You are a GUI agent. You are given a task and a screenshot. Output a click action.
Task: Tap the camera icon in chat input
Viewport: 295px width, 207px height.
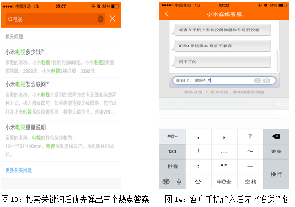[x=266, y=81]
